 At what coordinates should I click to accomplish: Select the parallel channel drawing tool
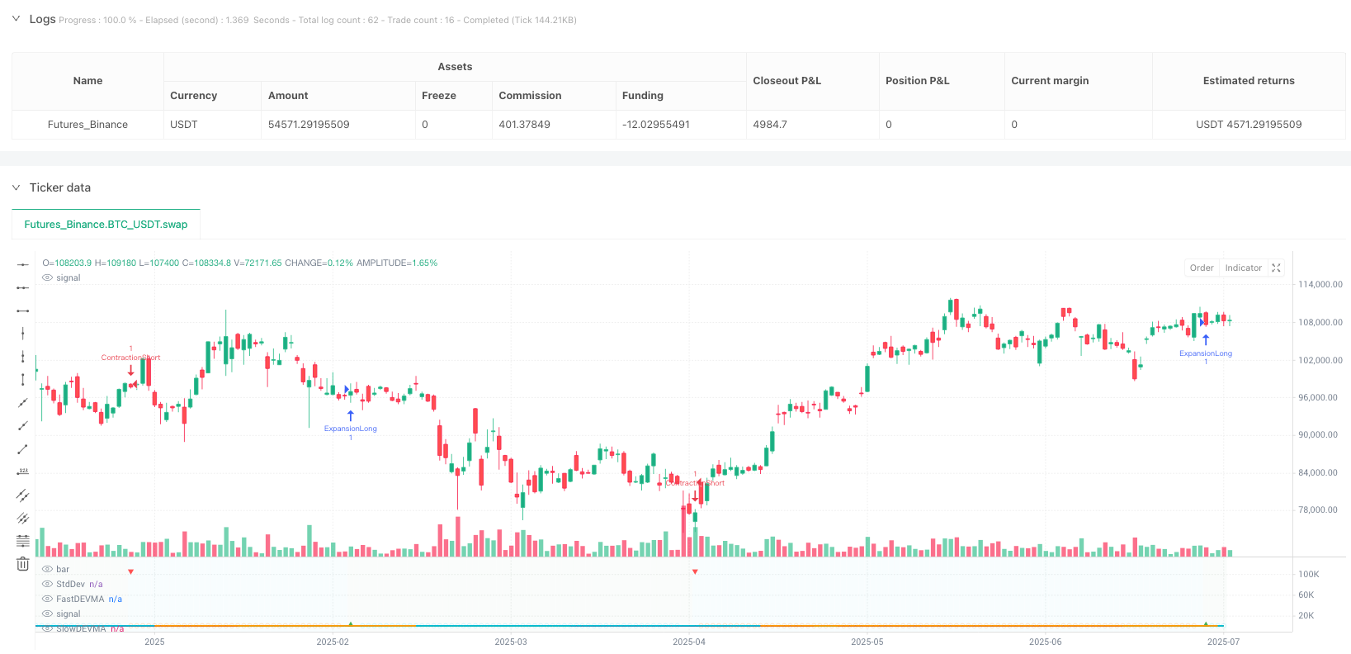[22, 495]
